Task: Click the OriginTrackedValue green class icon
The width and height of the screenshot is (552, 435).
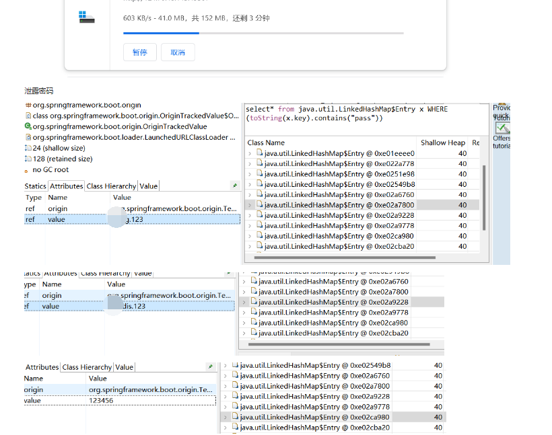Action: coord(28,126)
